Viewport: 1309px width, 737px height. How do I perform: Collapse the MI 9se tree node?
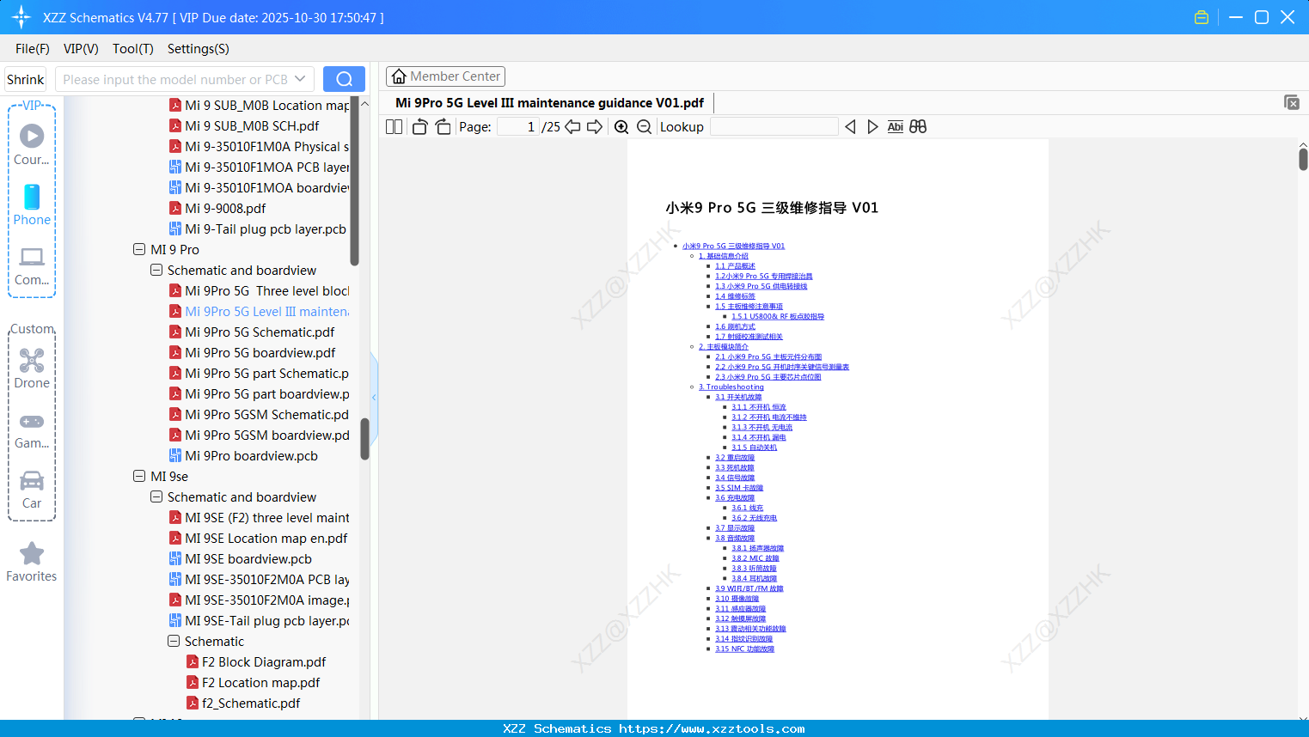[139, 476]
